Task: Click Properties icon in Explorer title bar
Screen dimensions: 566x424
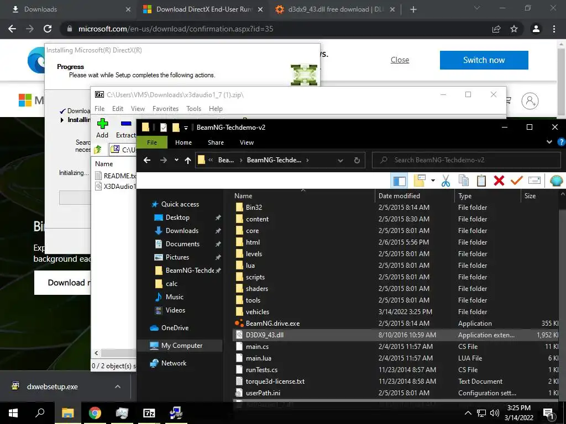Action: tap(164, 128)
